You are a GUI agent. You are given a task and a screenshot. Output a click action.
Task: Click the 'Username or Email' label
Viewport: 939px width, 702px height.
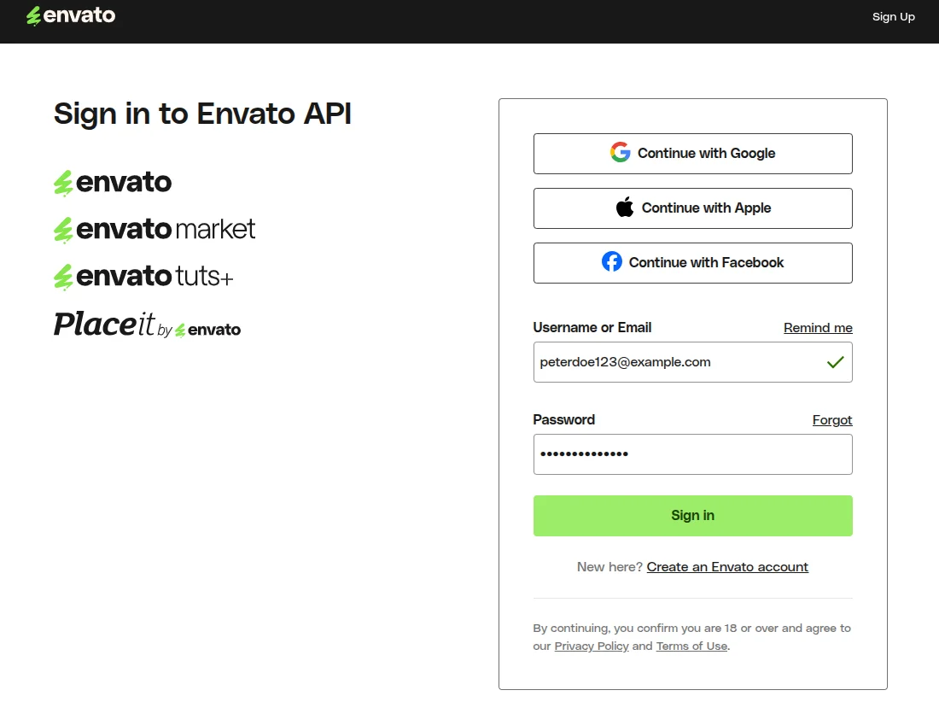(592, 328)
